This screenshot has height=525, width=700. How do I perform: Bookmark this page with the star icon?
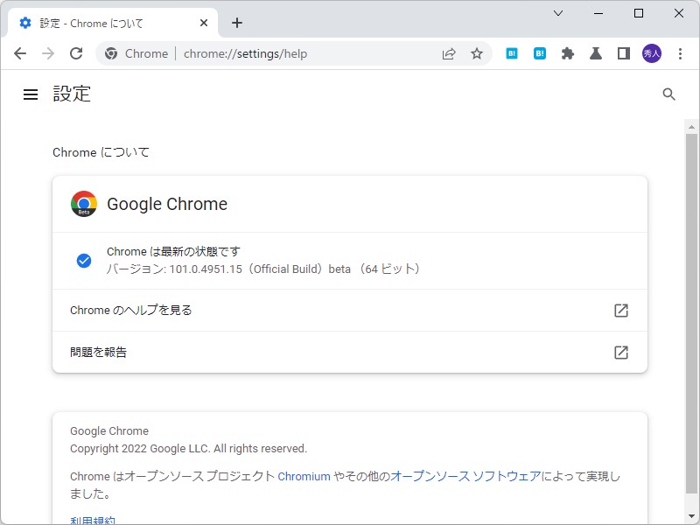477,53
